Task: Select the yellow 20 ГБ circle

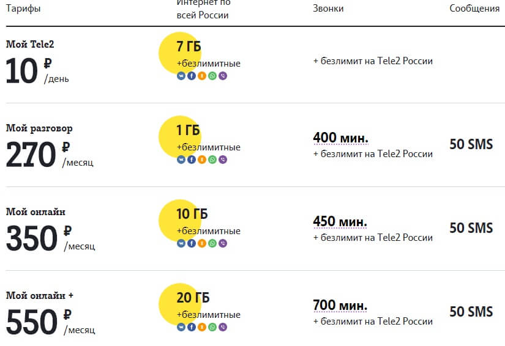Action: click(180, 304)
